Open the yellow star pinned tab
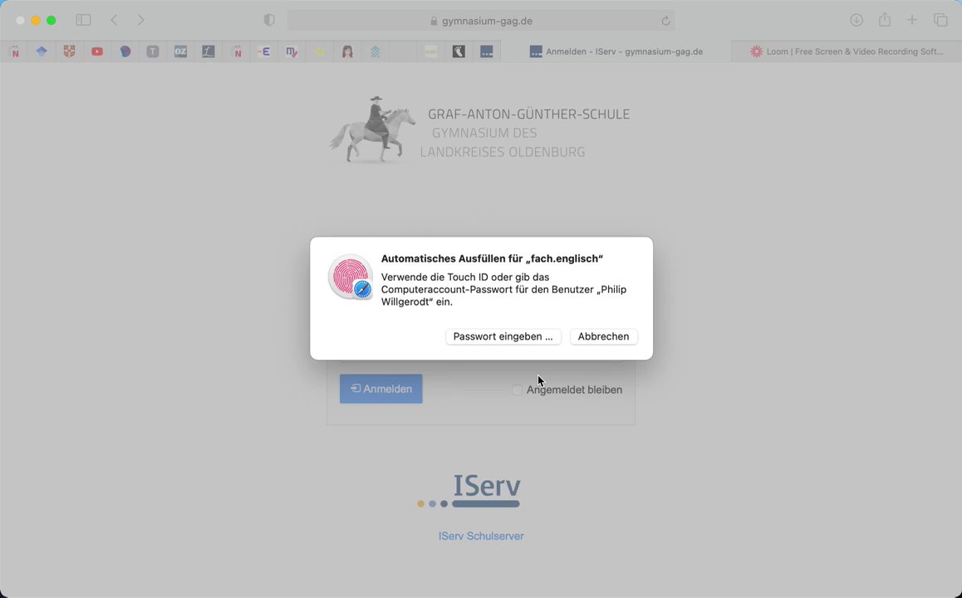Screen dimensions: 962x598 (x=320, y=51)
